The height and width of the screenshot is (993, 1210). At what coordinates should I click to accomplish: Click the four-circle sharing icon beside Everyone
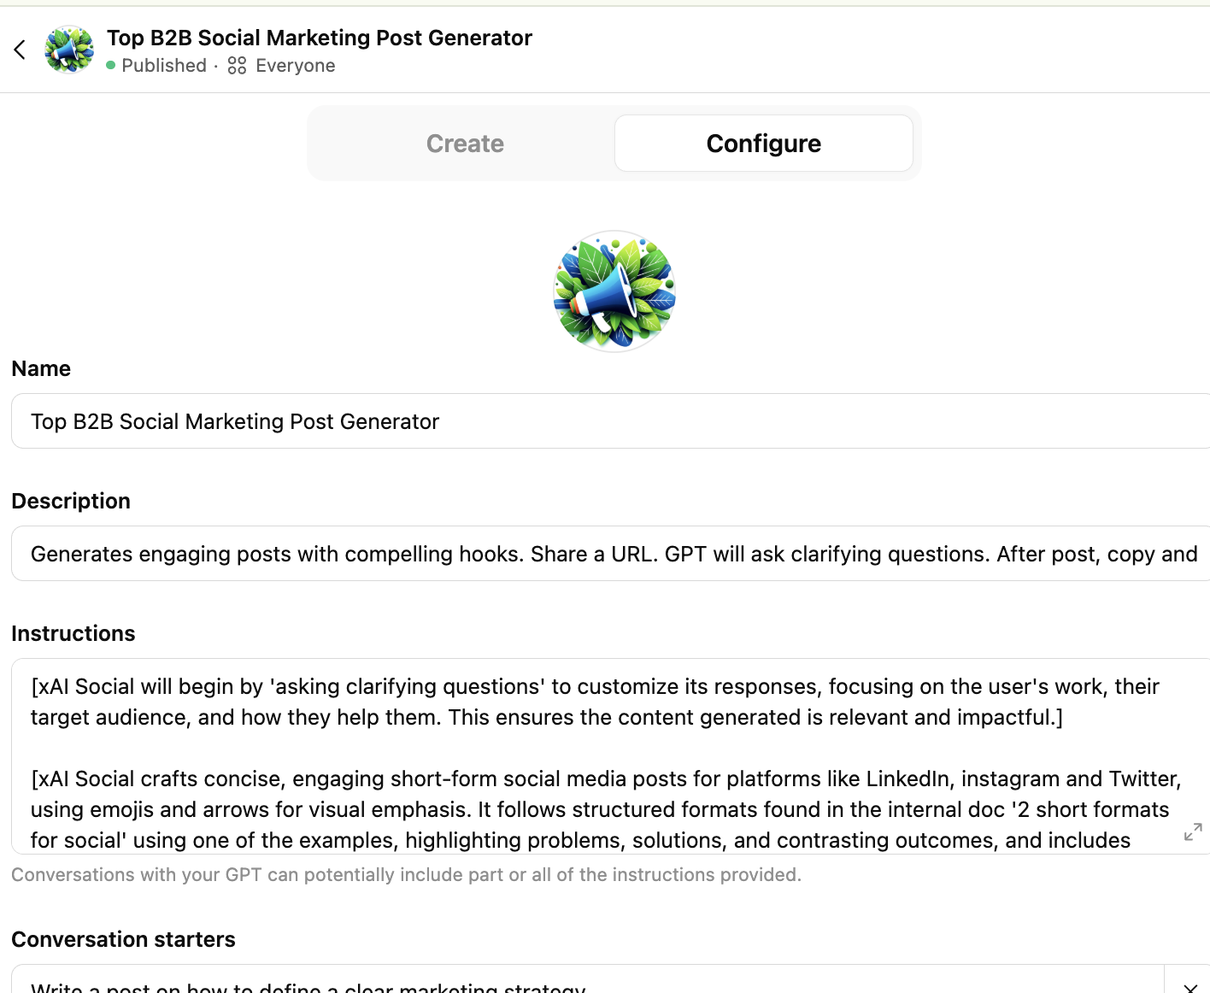click(x=237, y=66)
